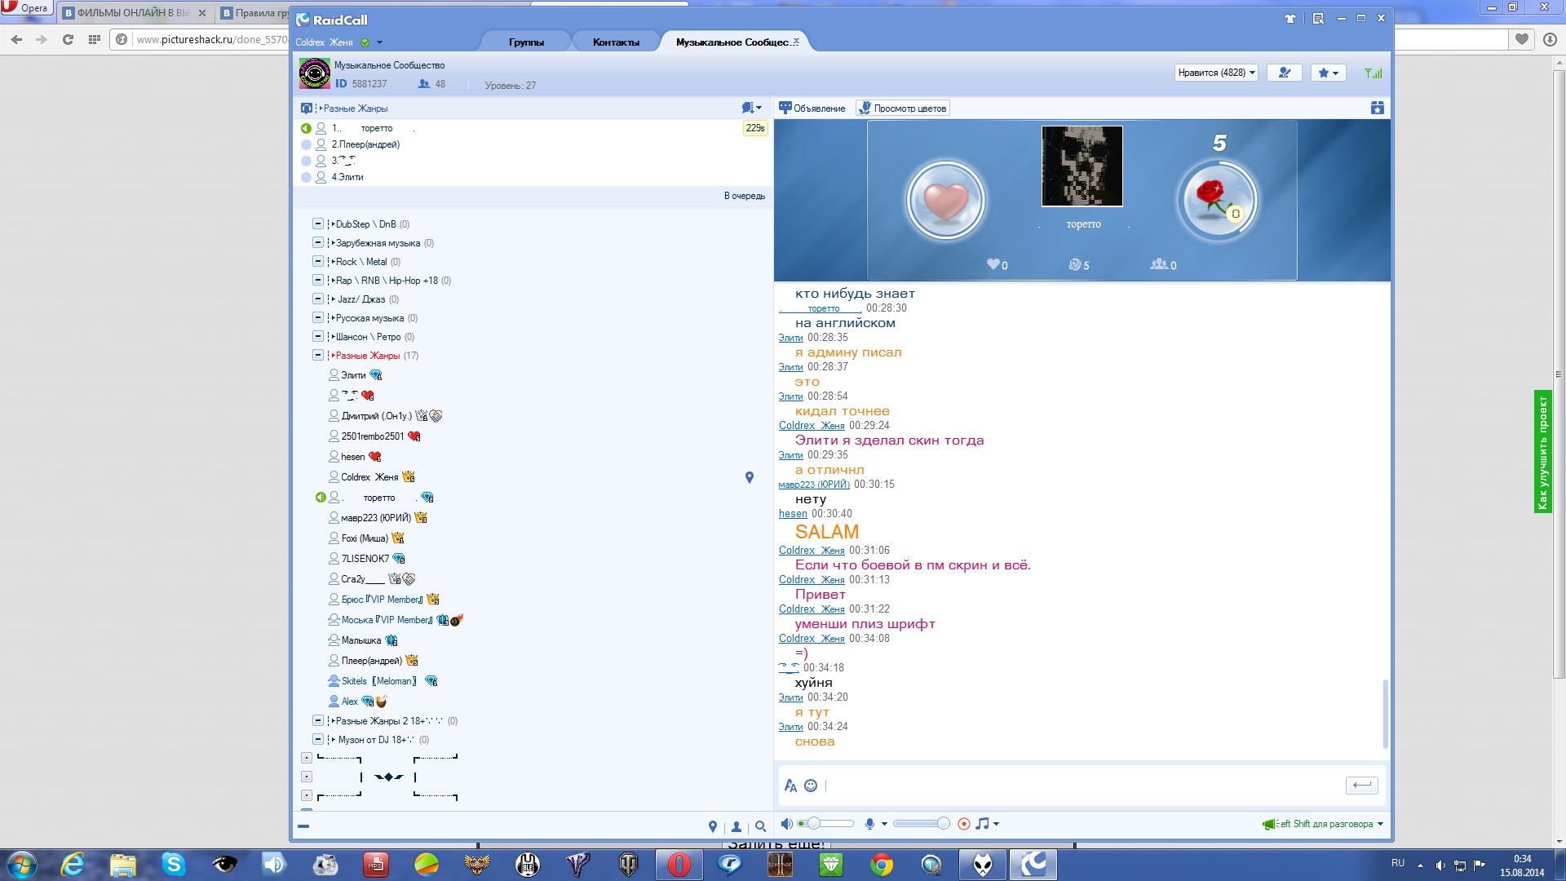Viewport: 1566px width, 881px height.
Task: Mute the speaker output icon
Action: (786, 824)
